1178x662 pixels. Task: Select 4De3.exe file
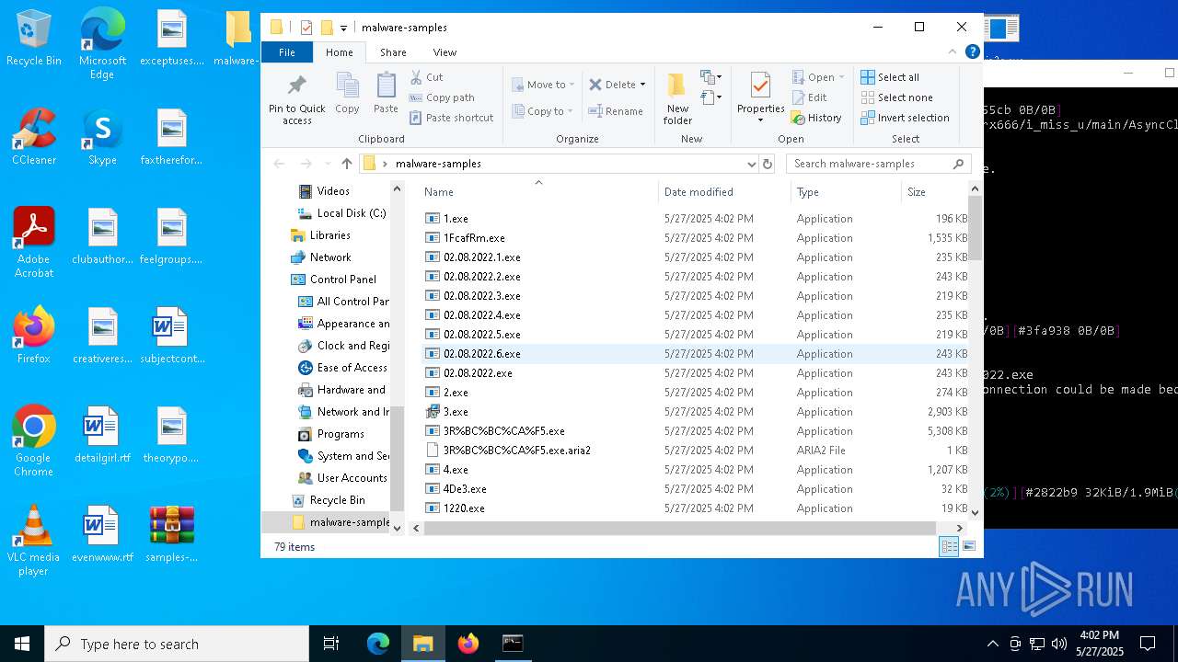[x=696, y=489]
